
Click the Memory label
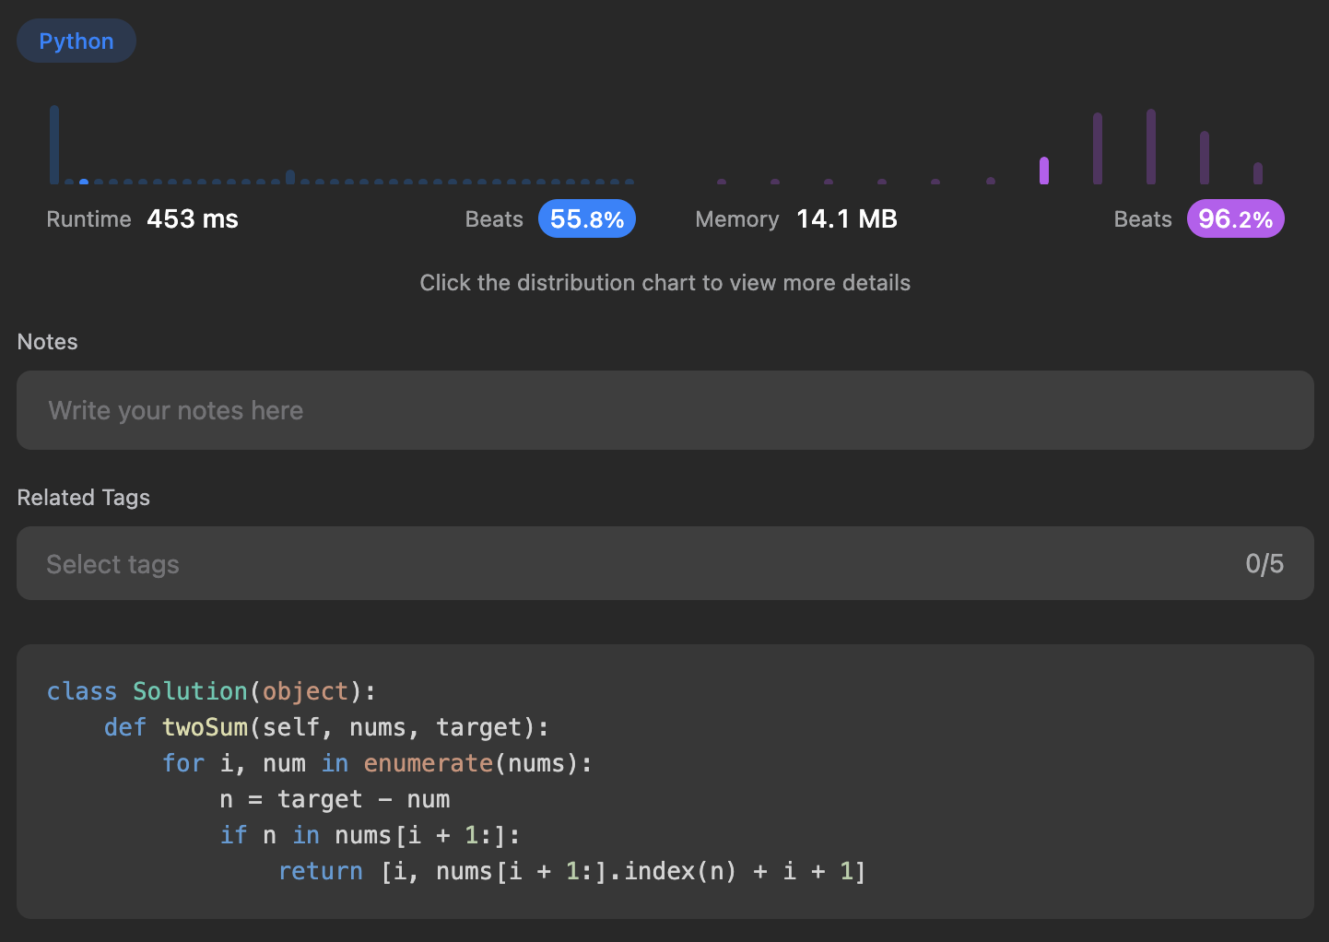(737, 219)
